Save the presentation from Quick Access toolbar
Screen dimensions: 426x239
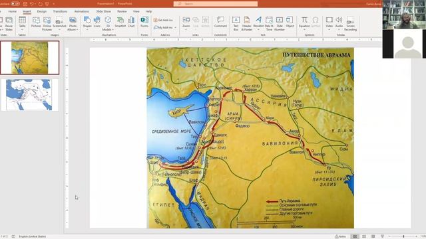pos(25,4)
